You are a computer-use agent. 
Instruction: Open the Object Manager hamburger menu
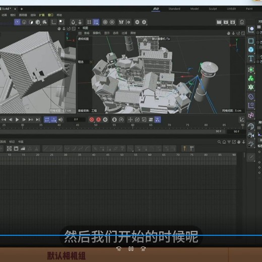coord(259,27)
